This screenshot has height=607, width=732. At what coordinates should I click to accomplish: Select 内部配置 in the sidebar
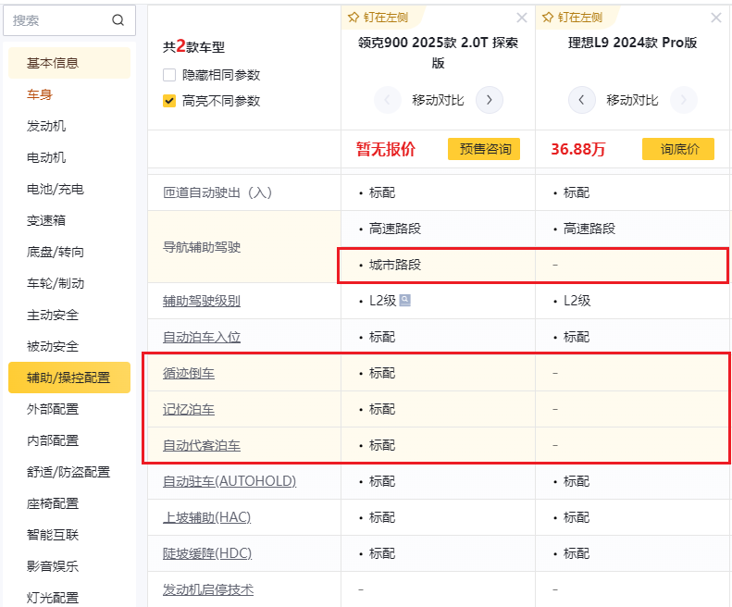click(53, 440)
